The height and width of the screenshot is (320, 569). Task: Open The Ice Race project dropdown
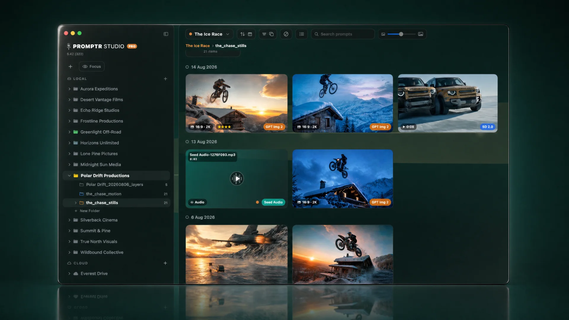[x=209, y=34]
